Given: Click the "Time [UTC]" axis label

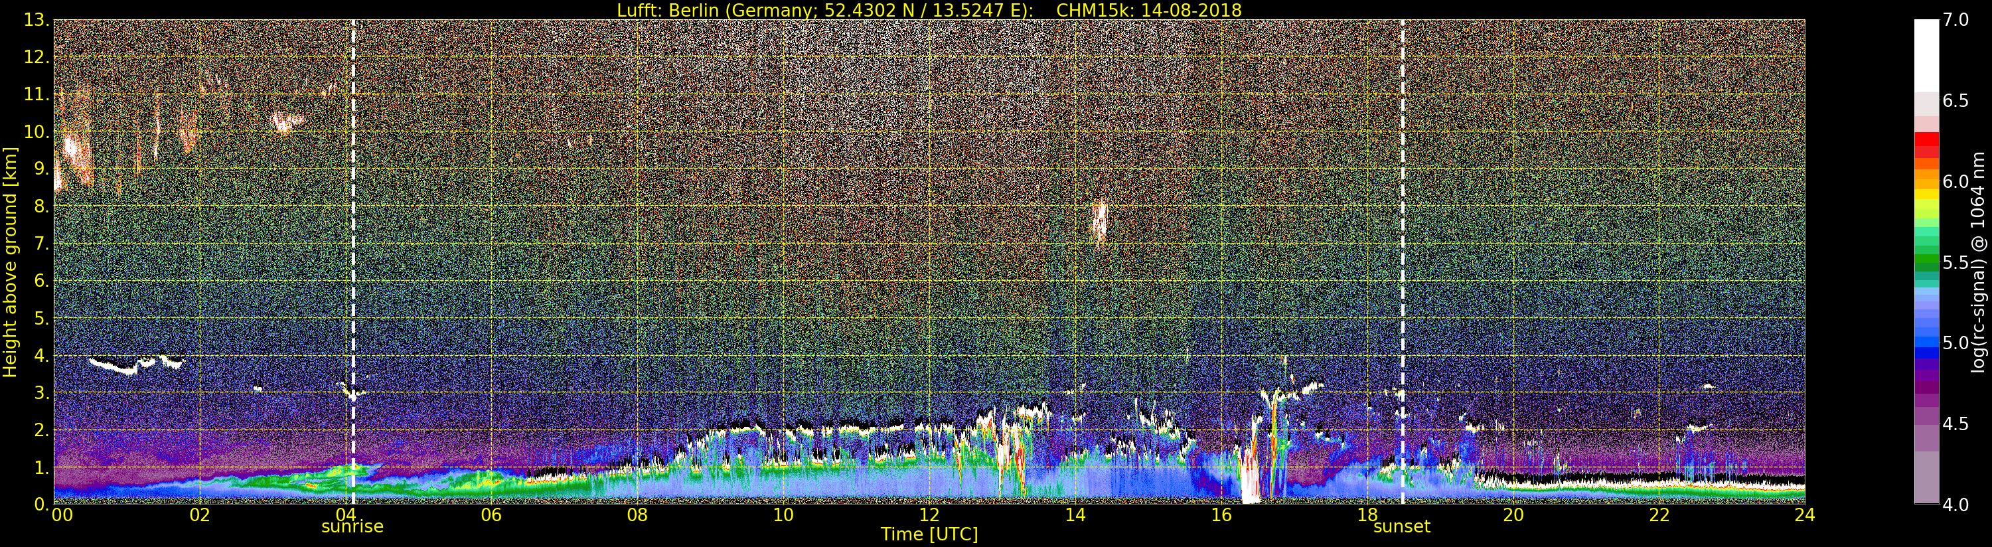Looking at the screenshot, I should click(929, 534).
